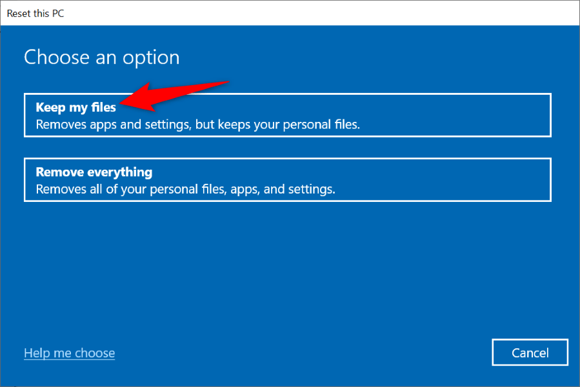
Task: Open the Help me choose link
Action: (x=69, y=353)
